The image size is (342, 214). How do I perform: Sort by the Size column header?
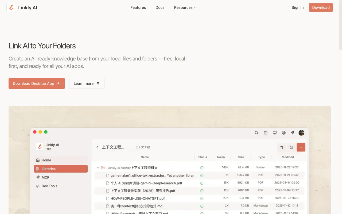pos(241,157)
